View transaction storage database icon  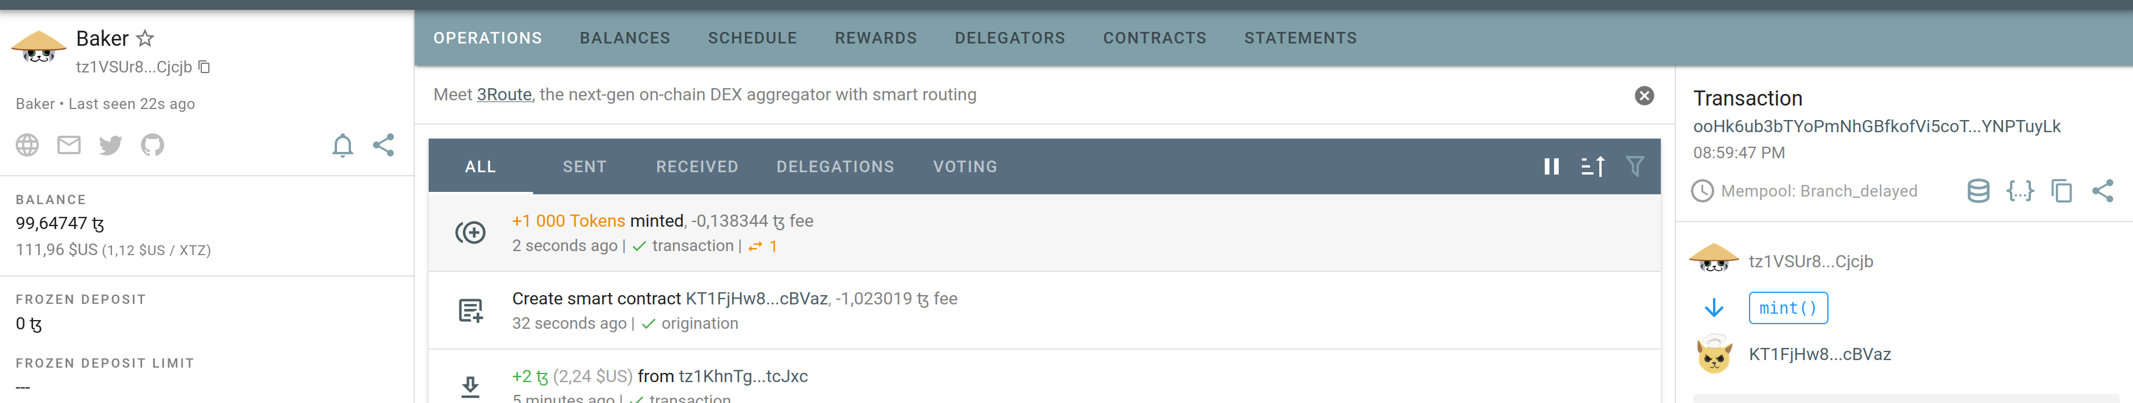click(x=1978, y=191)
